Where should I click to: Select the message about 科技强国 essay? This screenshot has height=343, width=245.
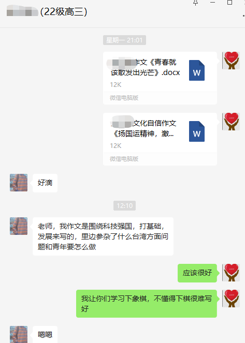pyautogui.click(x=103, y=236)
